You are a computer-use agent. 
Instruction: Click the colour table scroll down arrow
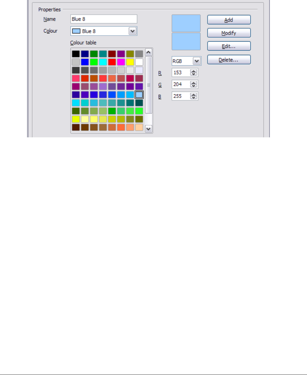(x=148, y=129)
